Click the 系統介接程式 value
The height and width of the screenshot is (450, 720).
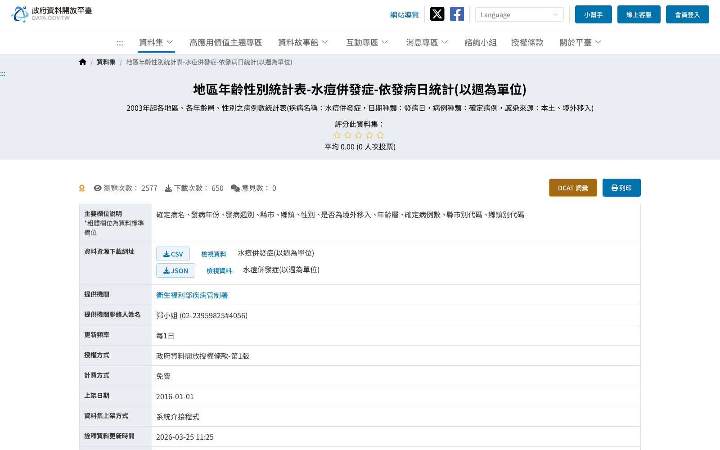point(178,417)
